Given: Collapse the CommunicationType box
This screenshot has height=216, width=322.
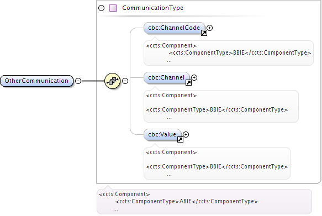Looking at the screenshot, I should coord(102,8).
